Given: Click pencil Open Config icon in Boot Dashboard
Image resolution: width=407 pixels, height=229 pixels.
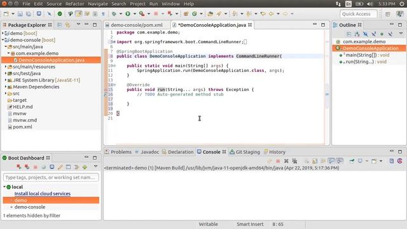Looking at the screenshot, I should click(60, 167).
